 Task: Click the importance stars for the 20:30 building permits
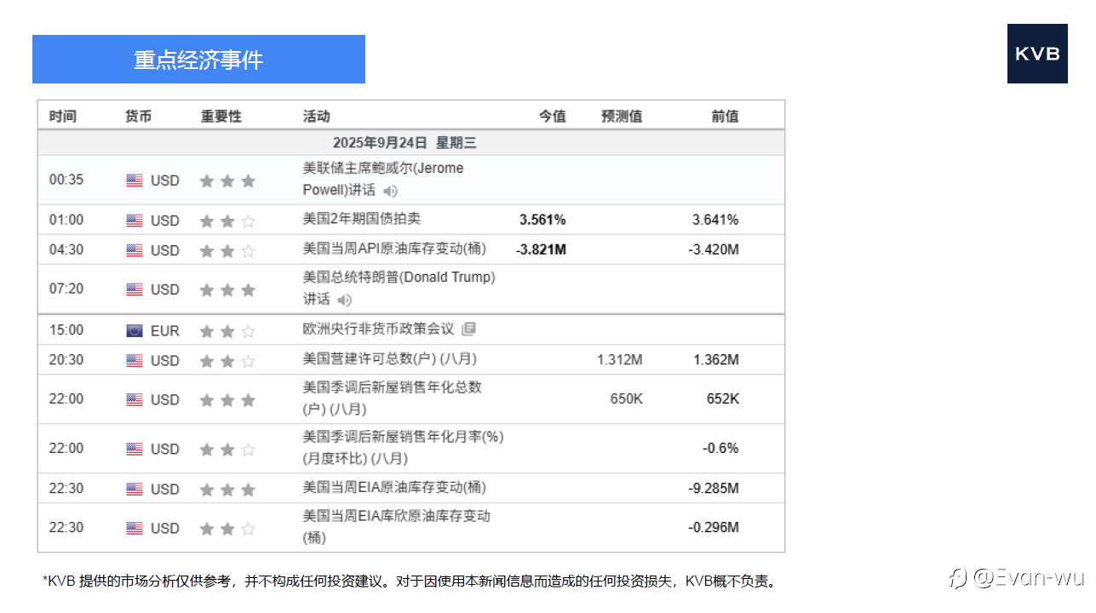227,360
